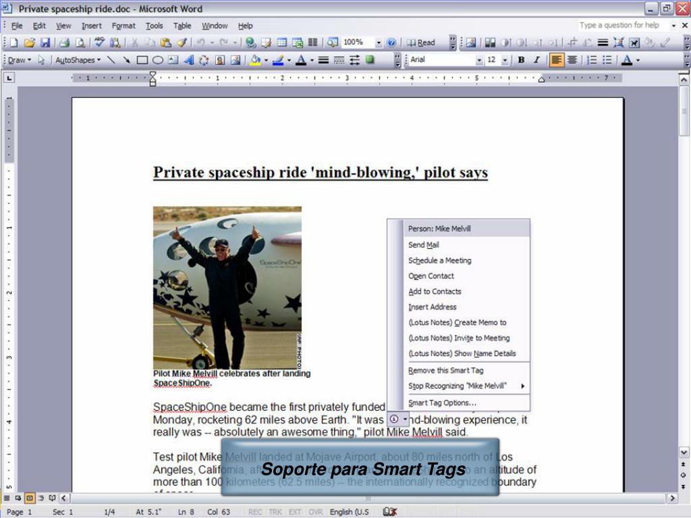This screenshot has height=518, width=691.
Task: Toggle the Bullets list
Action: point(607,60)
